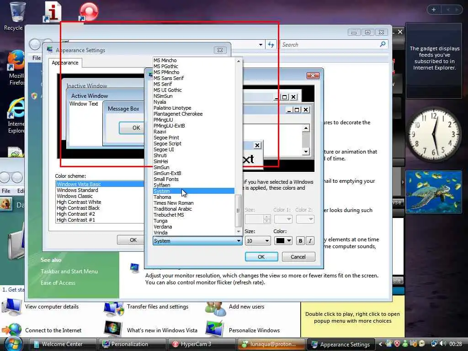Viewport: 468px width, 351px height.
Task: Click the font list scrollbar up arrow
Action: [238, 61]
